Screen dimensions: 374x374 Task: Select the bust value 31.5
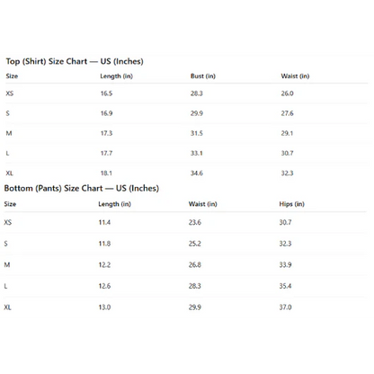click(197, 133)
